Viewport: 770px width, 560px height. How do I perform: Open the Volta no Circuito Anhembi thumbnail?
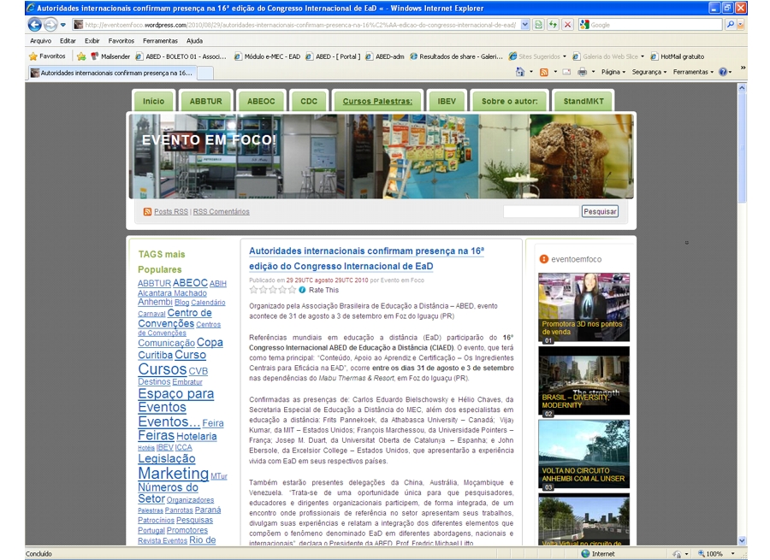583,454
